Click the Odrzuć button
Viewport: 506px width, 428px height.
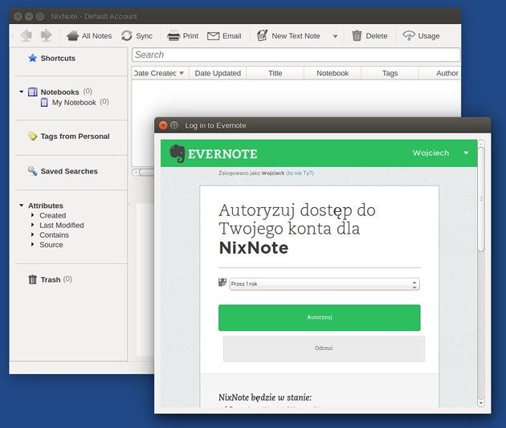click(324, 349)
